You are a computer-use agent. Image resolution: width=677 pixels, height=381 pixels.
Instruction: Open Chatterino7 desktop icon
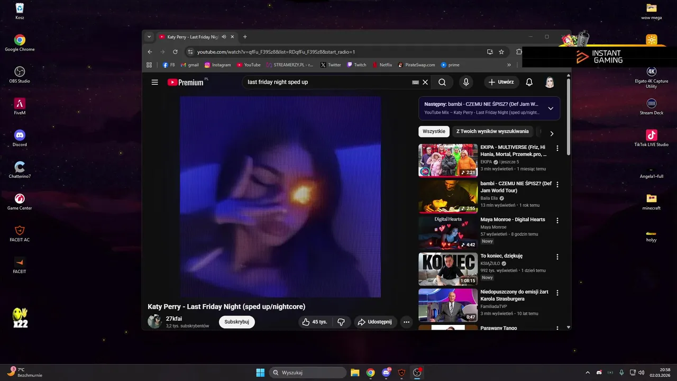pyautogui.click(x=20, y=170)
